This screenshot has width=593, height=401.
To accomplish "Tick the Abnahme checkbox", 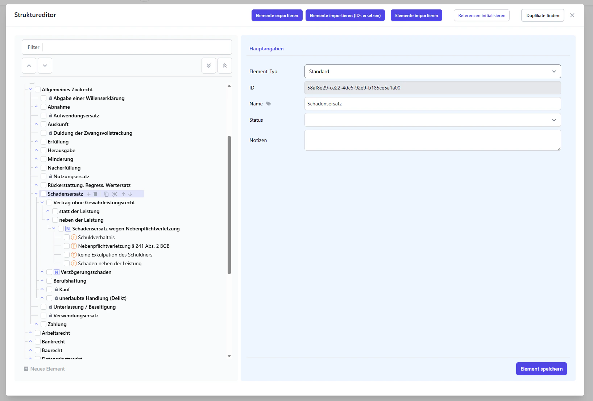I will click(x=43, y=107).
